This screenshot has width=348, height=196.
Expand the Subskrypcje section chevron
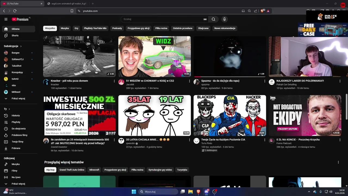pos(21,46)
